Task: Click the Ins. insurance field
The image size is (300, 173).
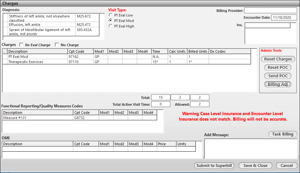Action: [x=267, y=25]
